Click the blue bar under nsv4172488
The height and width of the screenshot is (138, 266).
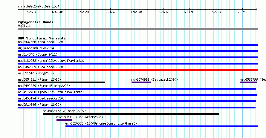137,95
